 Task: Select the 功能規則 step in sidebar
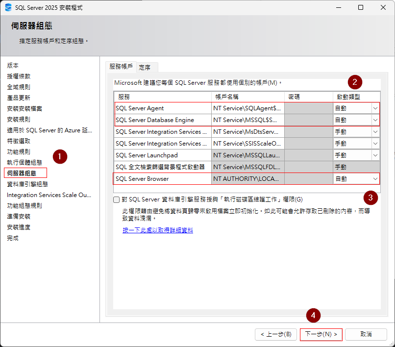pos(19,152)
